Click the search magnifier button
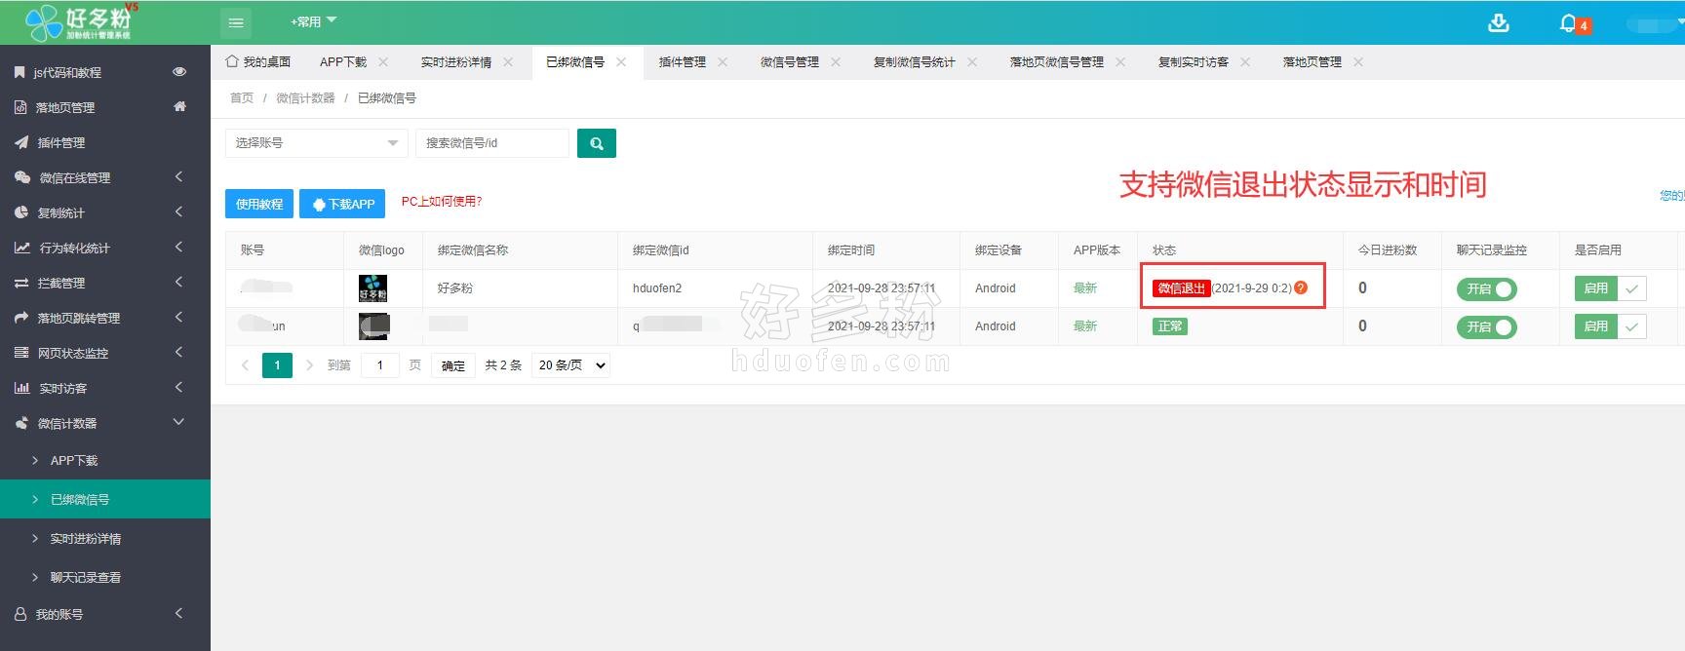This screenshot has width=1685, height=651. tap(597, 143)
